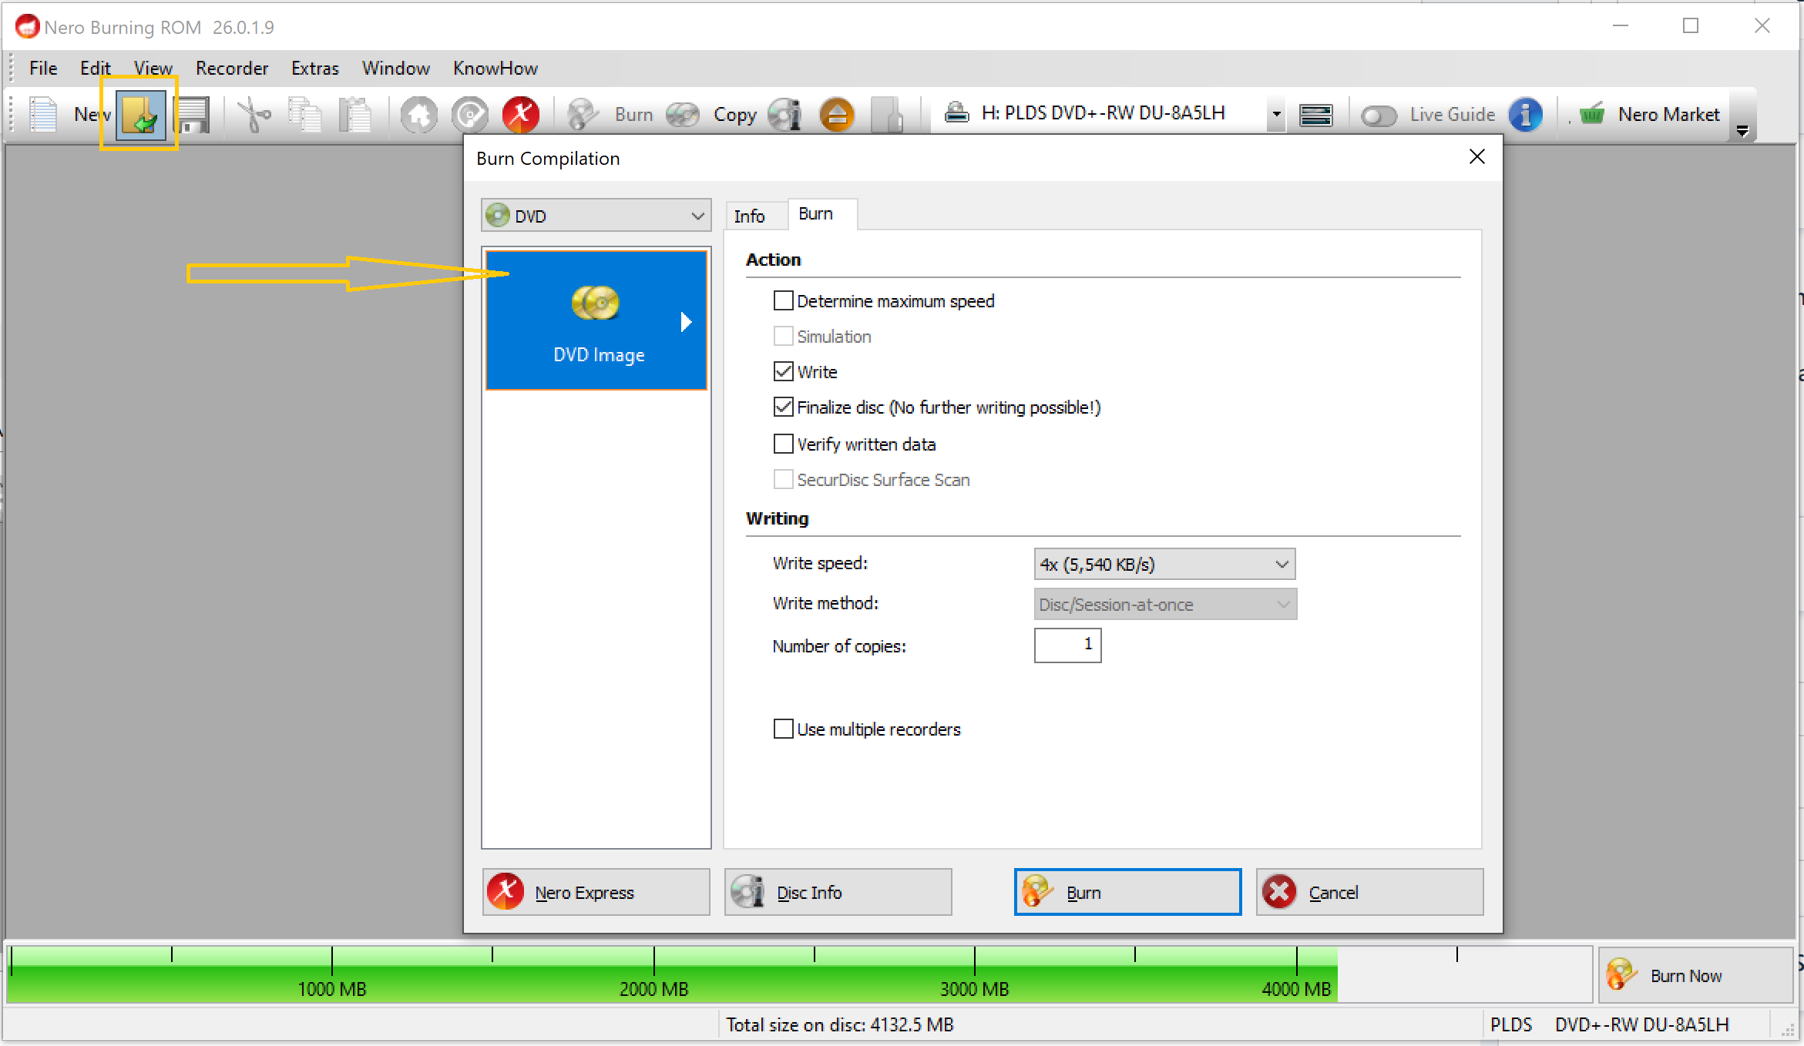Image resolution: width=1804 pixels, height=1046 pixels.
Task: Click the Open compilation folder icon
Action: [x=140, y=115]
